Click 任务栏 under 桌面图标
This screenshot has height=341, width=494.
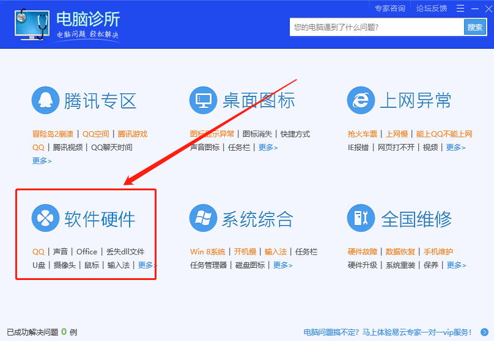point(239,147)
